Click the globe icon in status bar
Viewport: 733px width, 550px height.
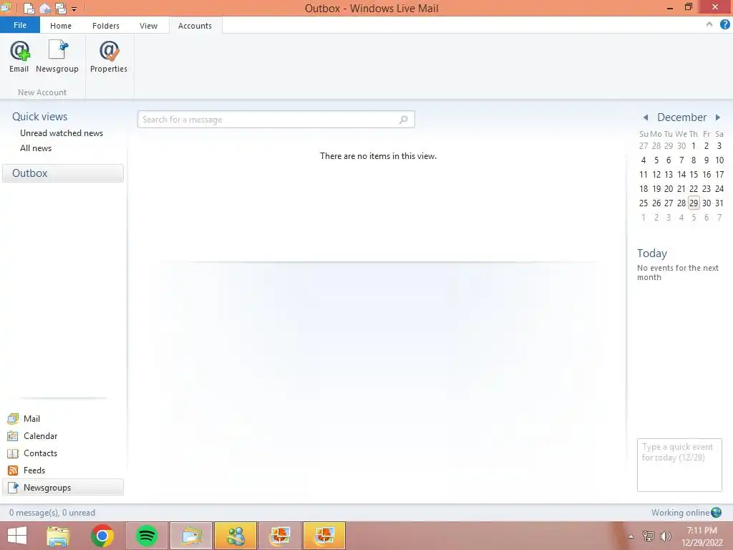(x=716, y=513)
